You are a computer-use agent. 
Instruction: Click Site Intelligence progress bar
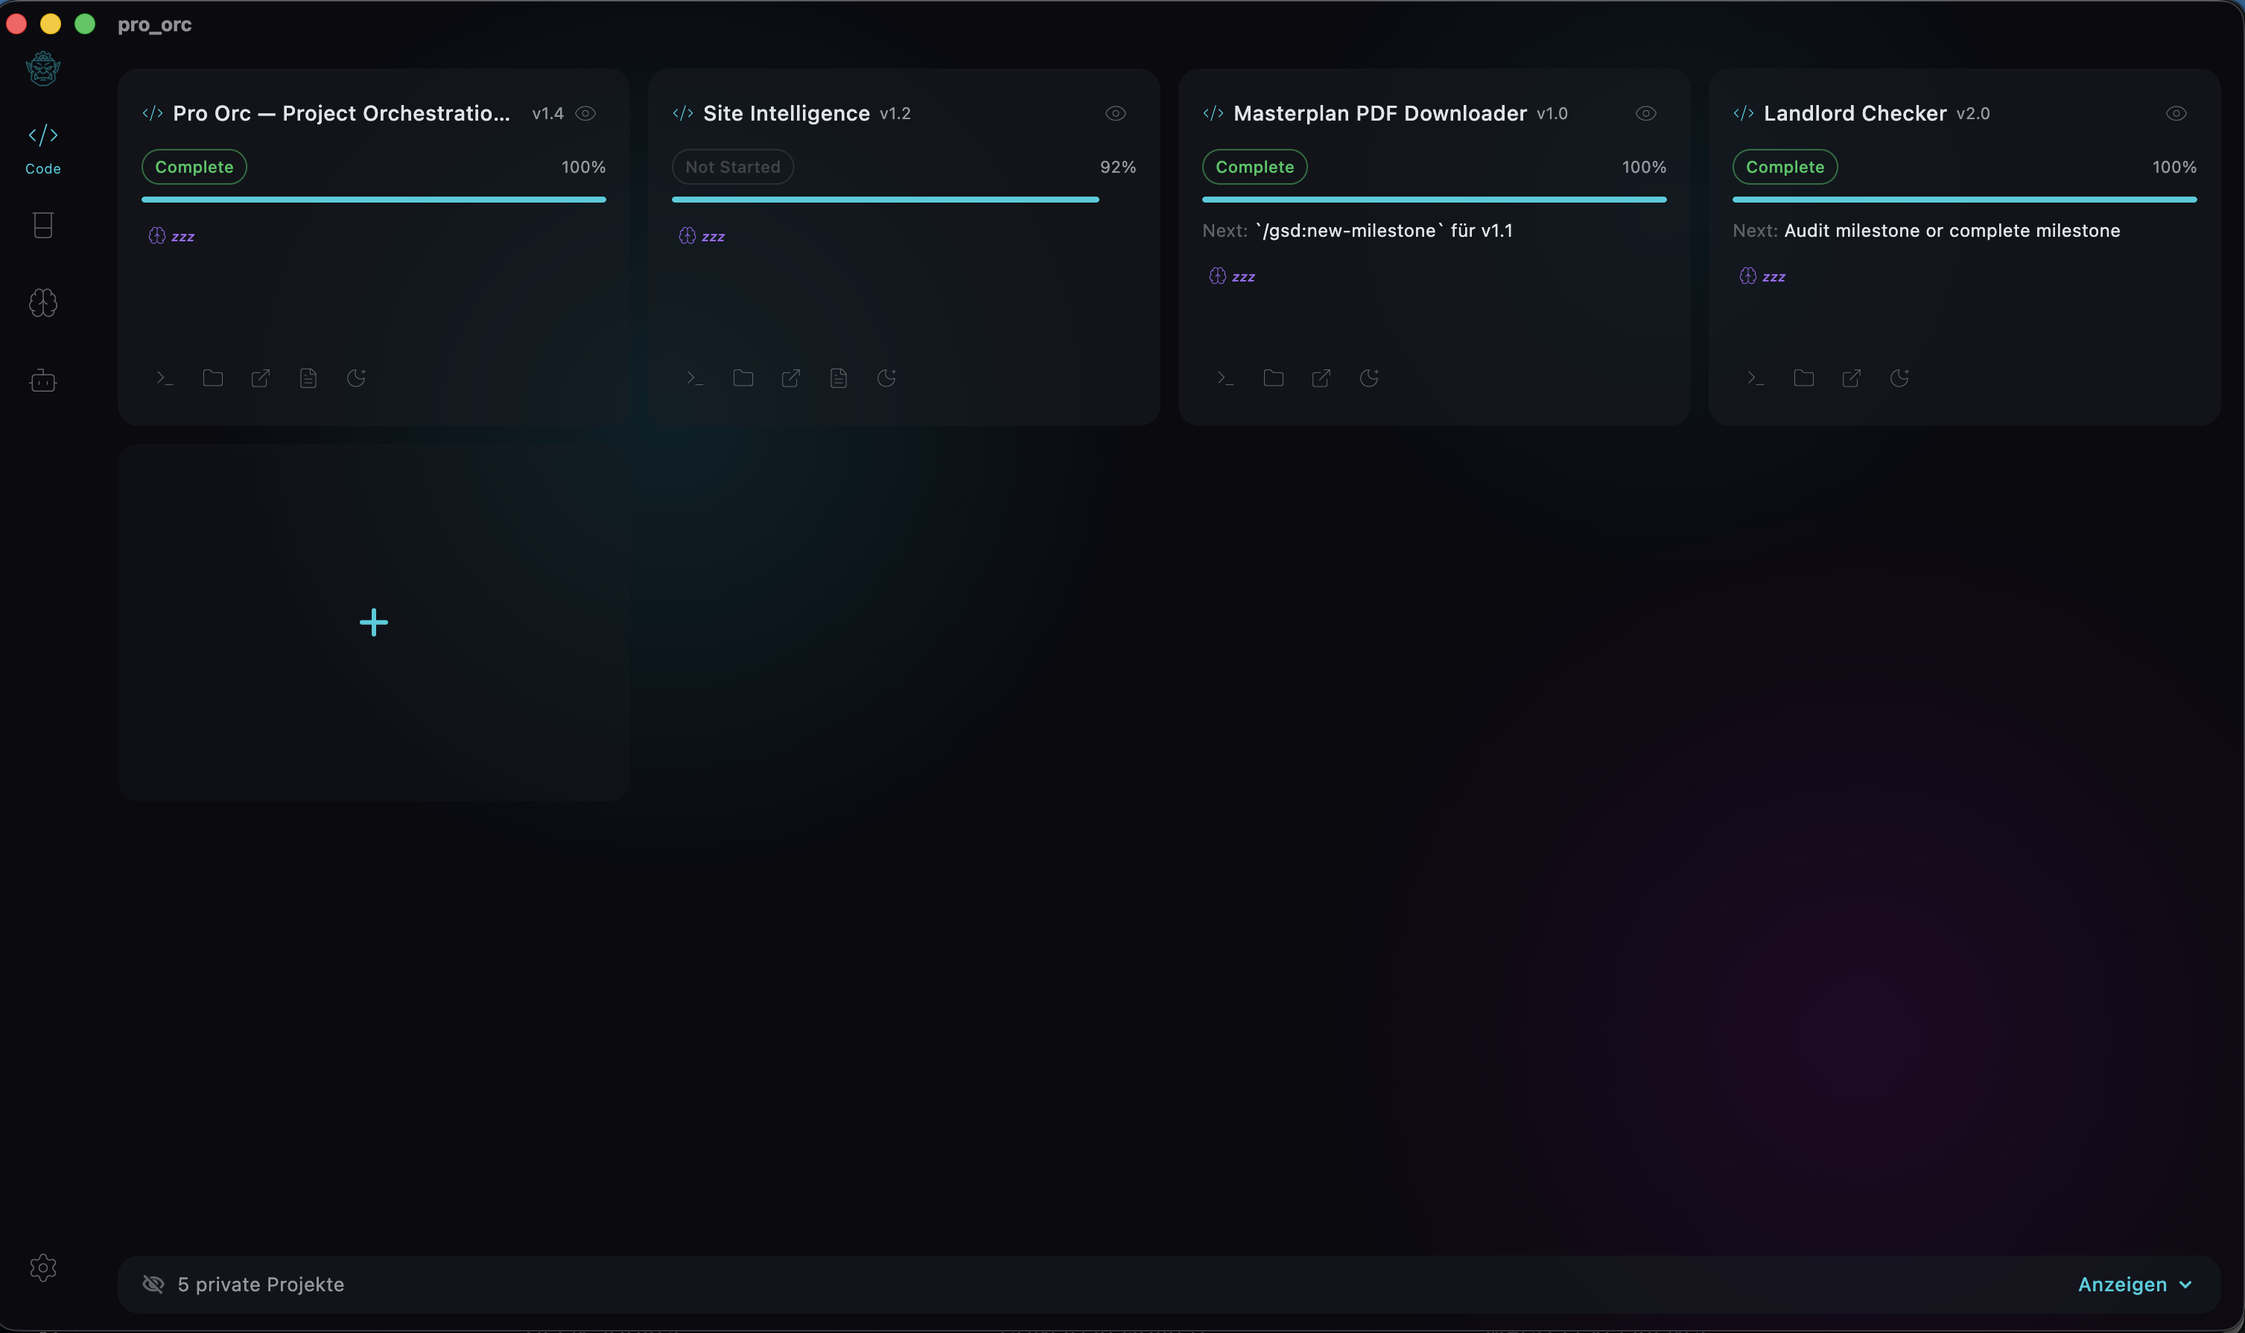pyautogui.click(x=885, y=200)
